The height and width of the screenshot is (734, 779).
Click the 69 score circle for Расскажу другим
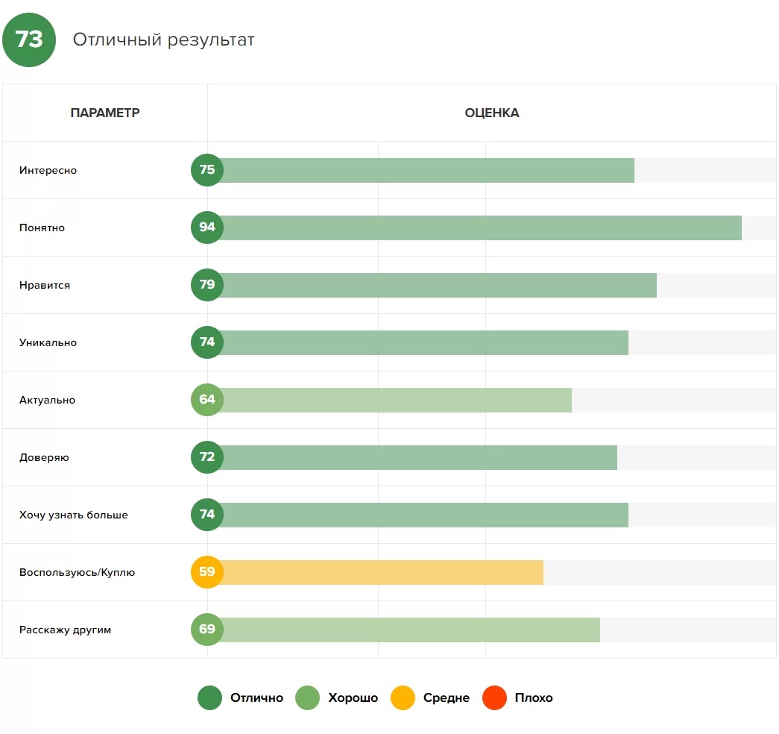pyautogui.click(x=207, y=630)
